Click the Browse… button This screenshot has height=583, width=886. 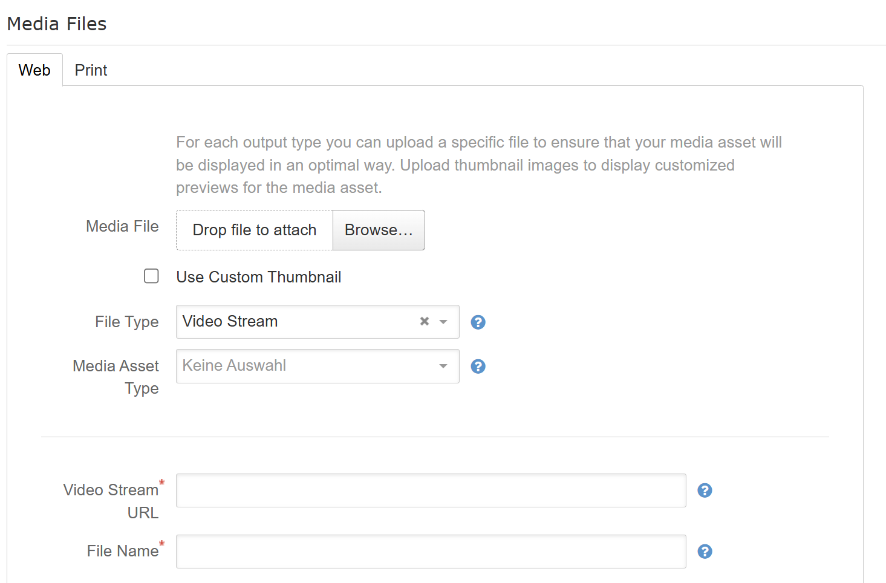pyautogui.click(x=379, y=230)
